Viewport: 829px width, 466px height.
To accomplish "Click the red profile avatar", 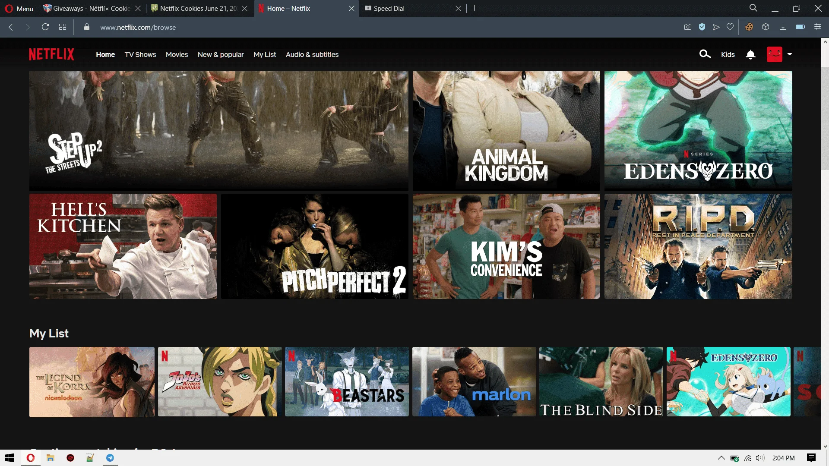I will click(774, 54).
